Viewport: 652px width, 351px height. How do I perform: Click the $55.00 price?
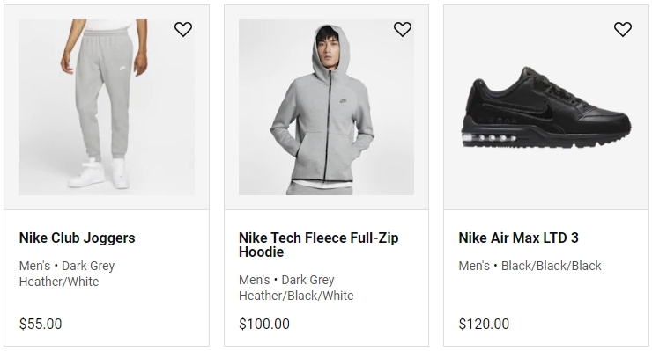(41, 324)
